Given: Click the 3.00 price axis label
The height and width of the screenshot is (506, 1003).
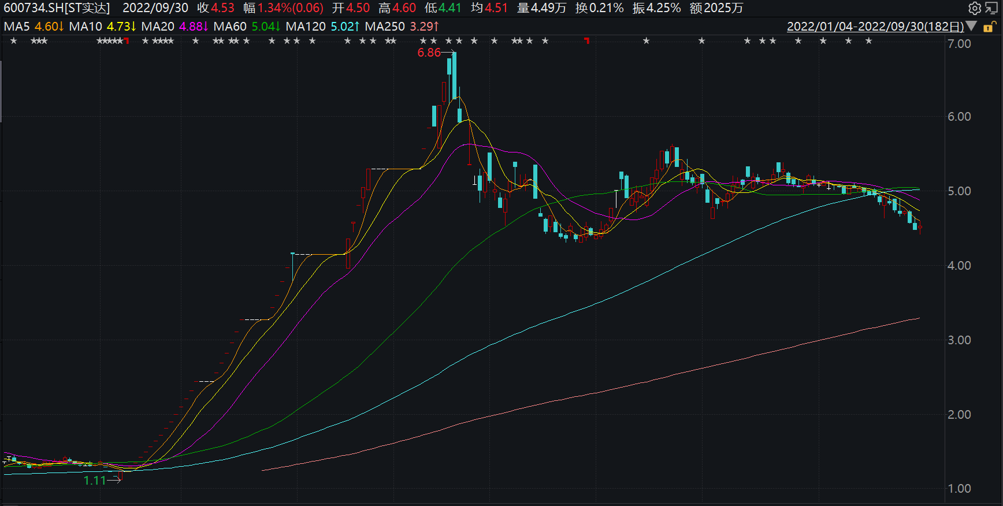Looking at the screenshot, I should click(x=959, y=340).
